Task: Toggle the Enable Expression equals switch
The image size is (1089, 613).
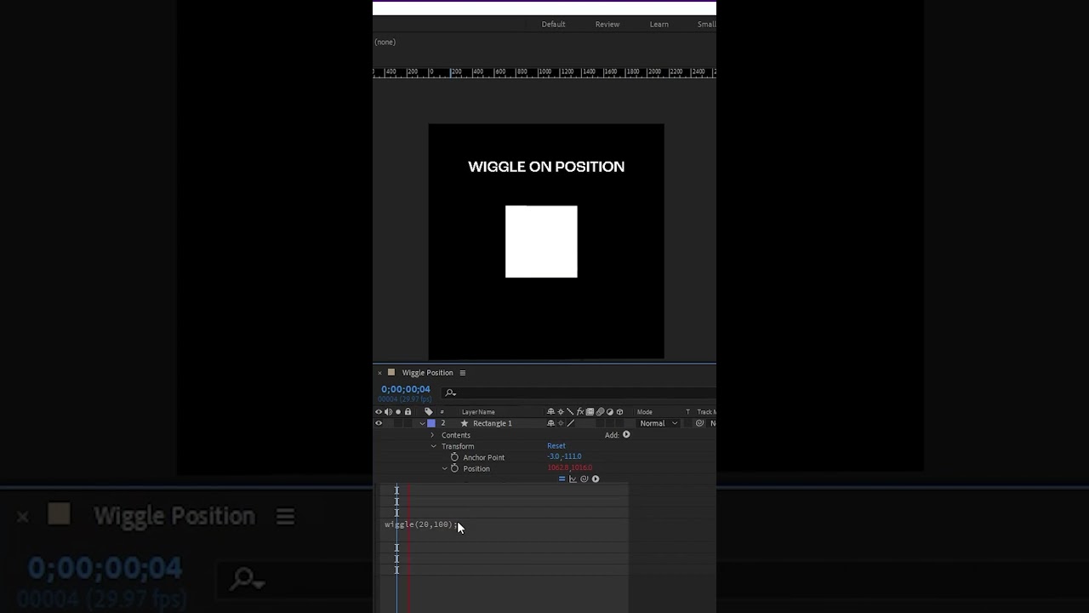Action: tap(562, 478)
